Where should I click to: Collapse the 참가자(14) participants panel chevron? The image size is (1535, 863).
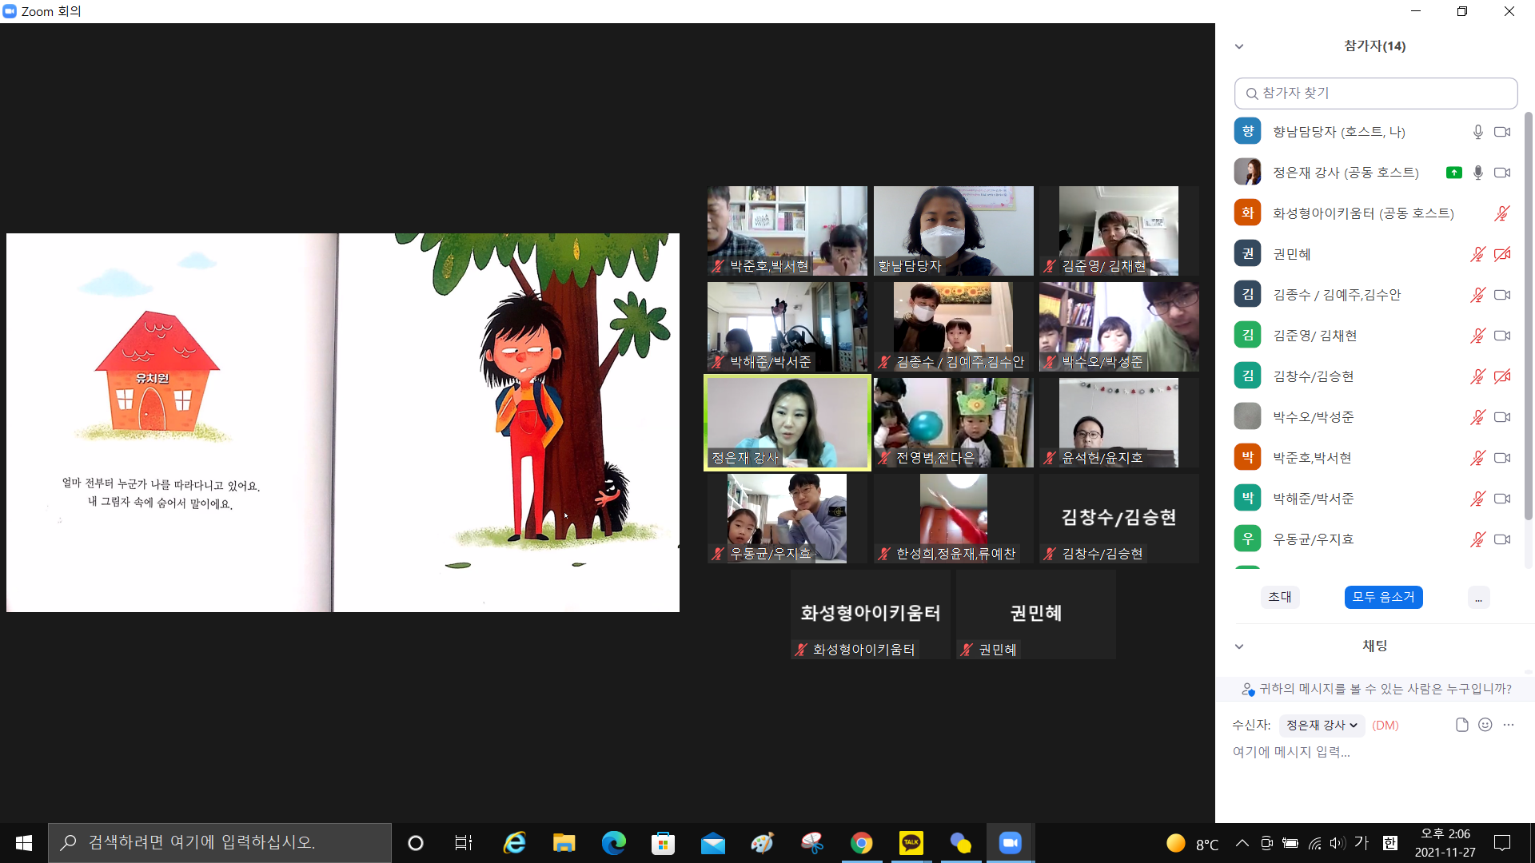[1239, 46]
